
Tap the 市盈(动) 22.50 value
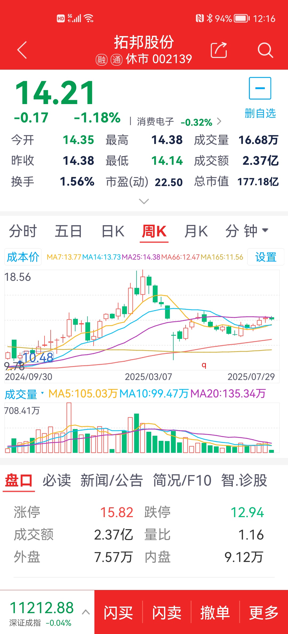point(169,182)
